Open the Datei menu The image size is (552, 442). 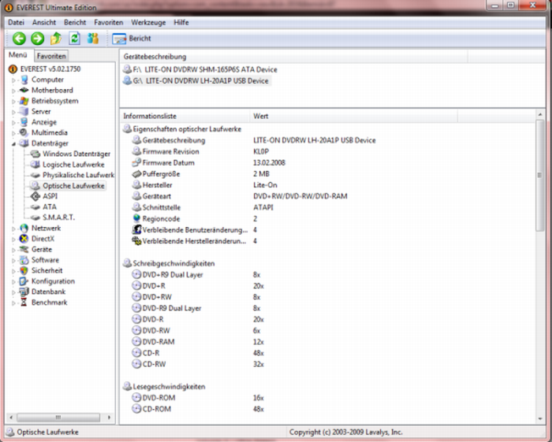(x=17, y=23)
